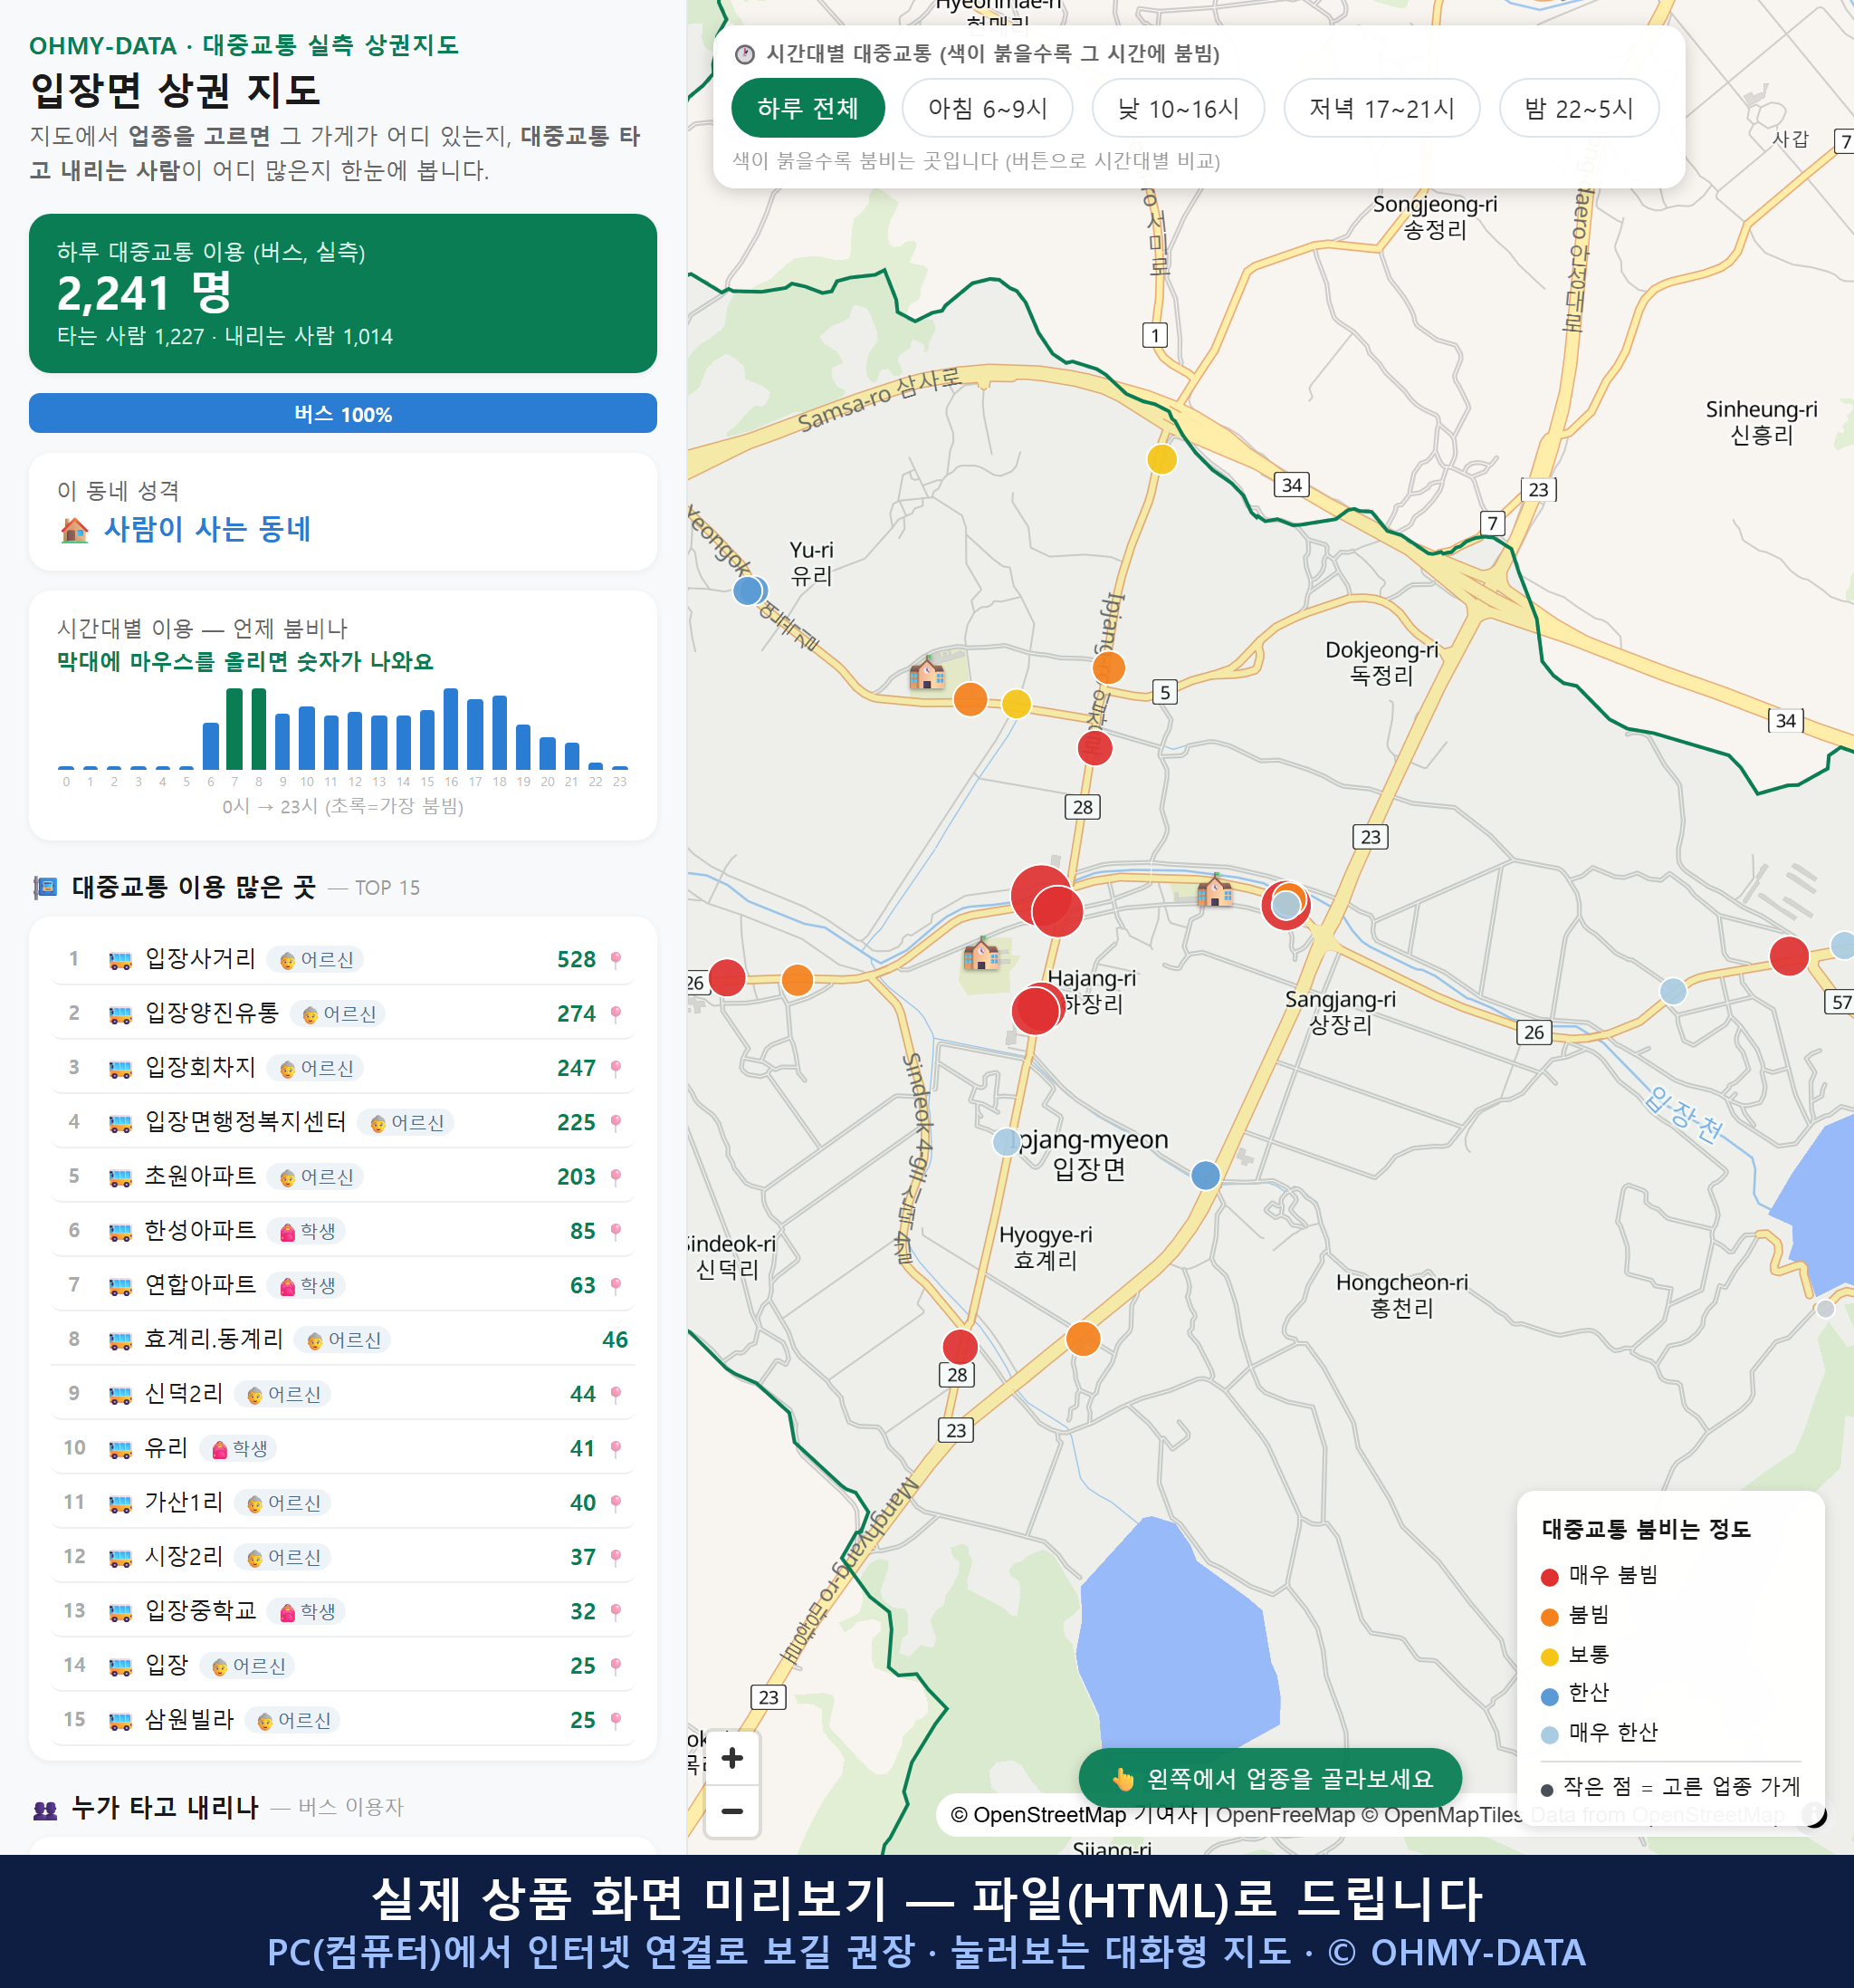Click the blue stop marker by Yu-ri
Viewport: 1854px width, 1988px height.
click(x=748, y=591)
